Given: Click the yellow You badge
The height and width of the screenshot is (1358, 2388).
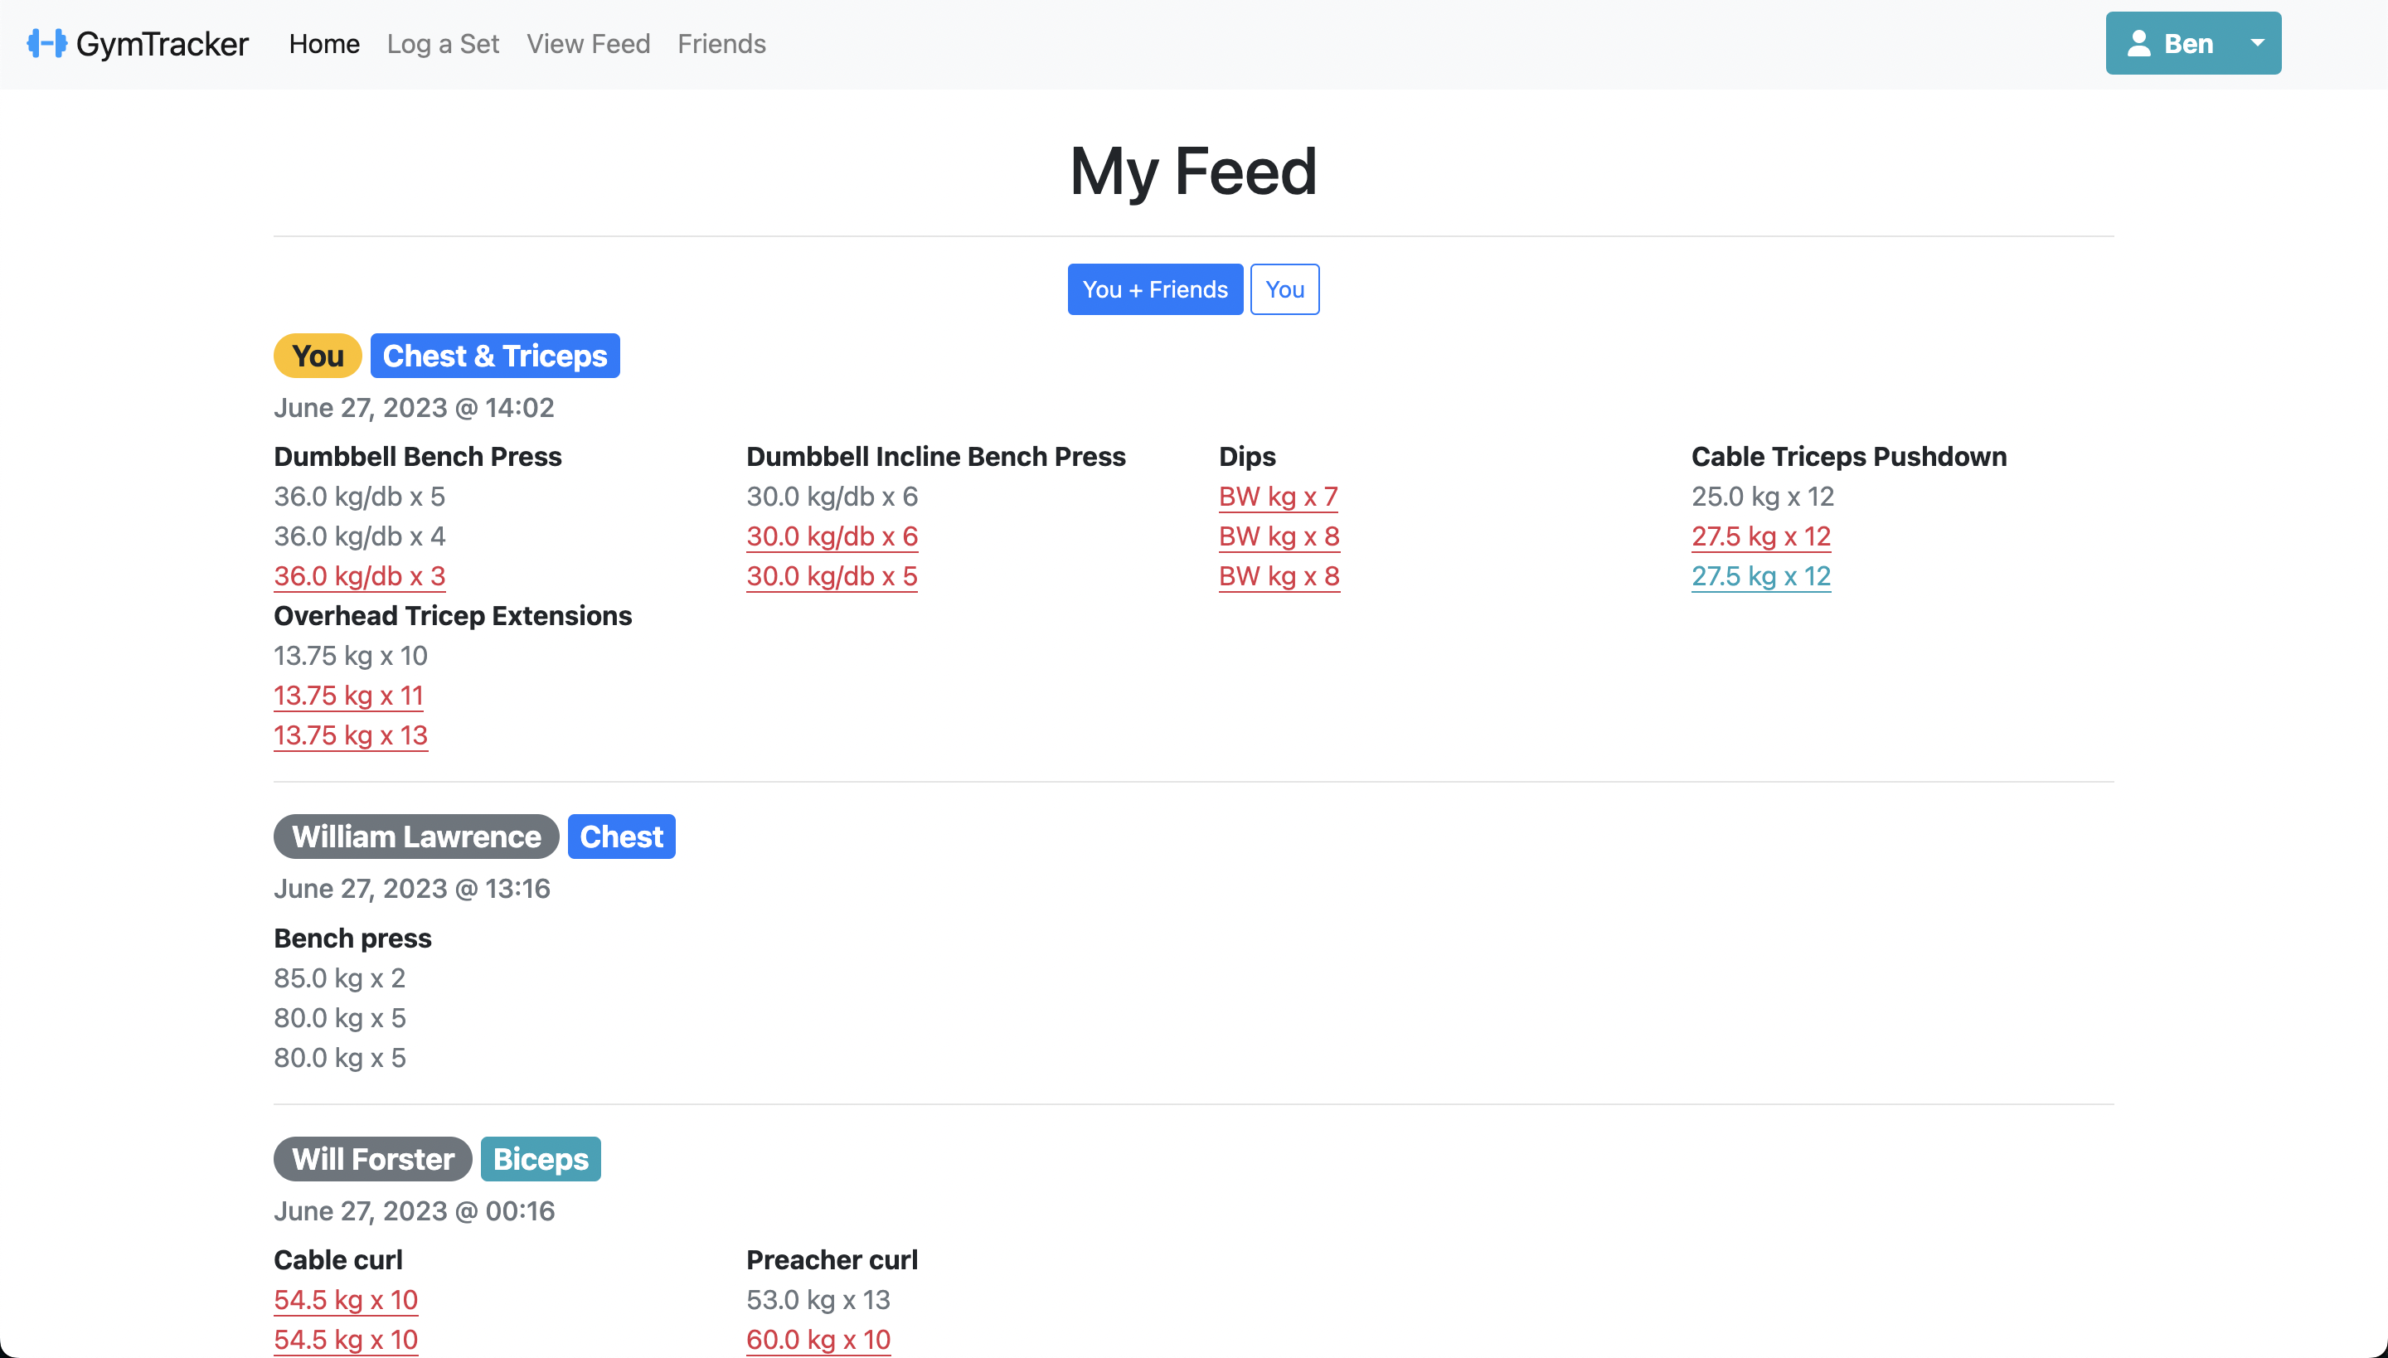Looking at the screenshot, I should tap(317, 356).
